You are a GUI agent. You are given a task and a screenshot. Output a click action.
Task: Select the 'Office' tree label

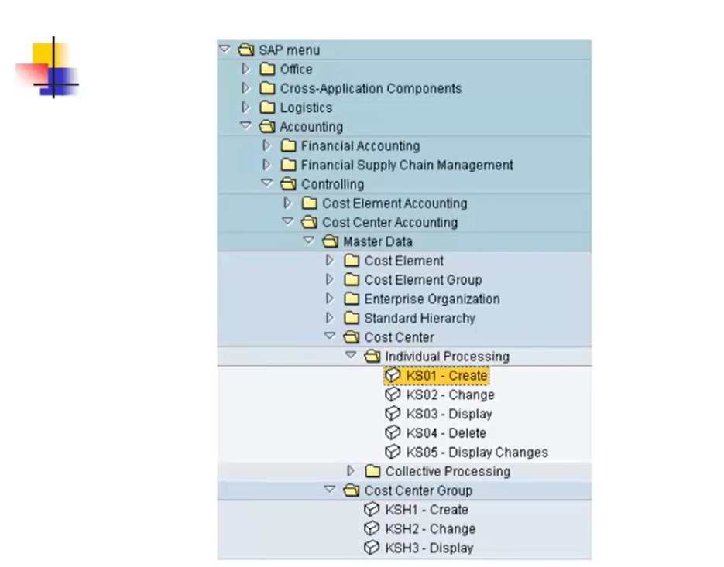(296, 69)
